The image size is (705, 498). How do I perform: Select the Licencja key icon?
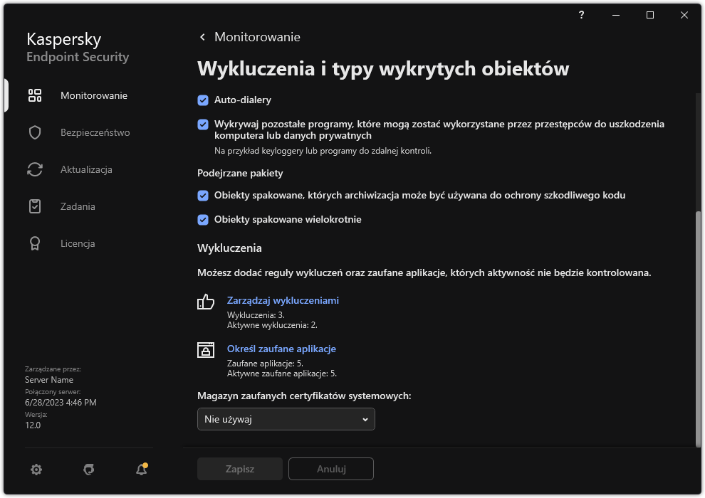click(x=34, y=243)
